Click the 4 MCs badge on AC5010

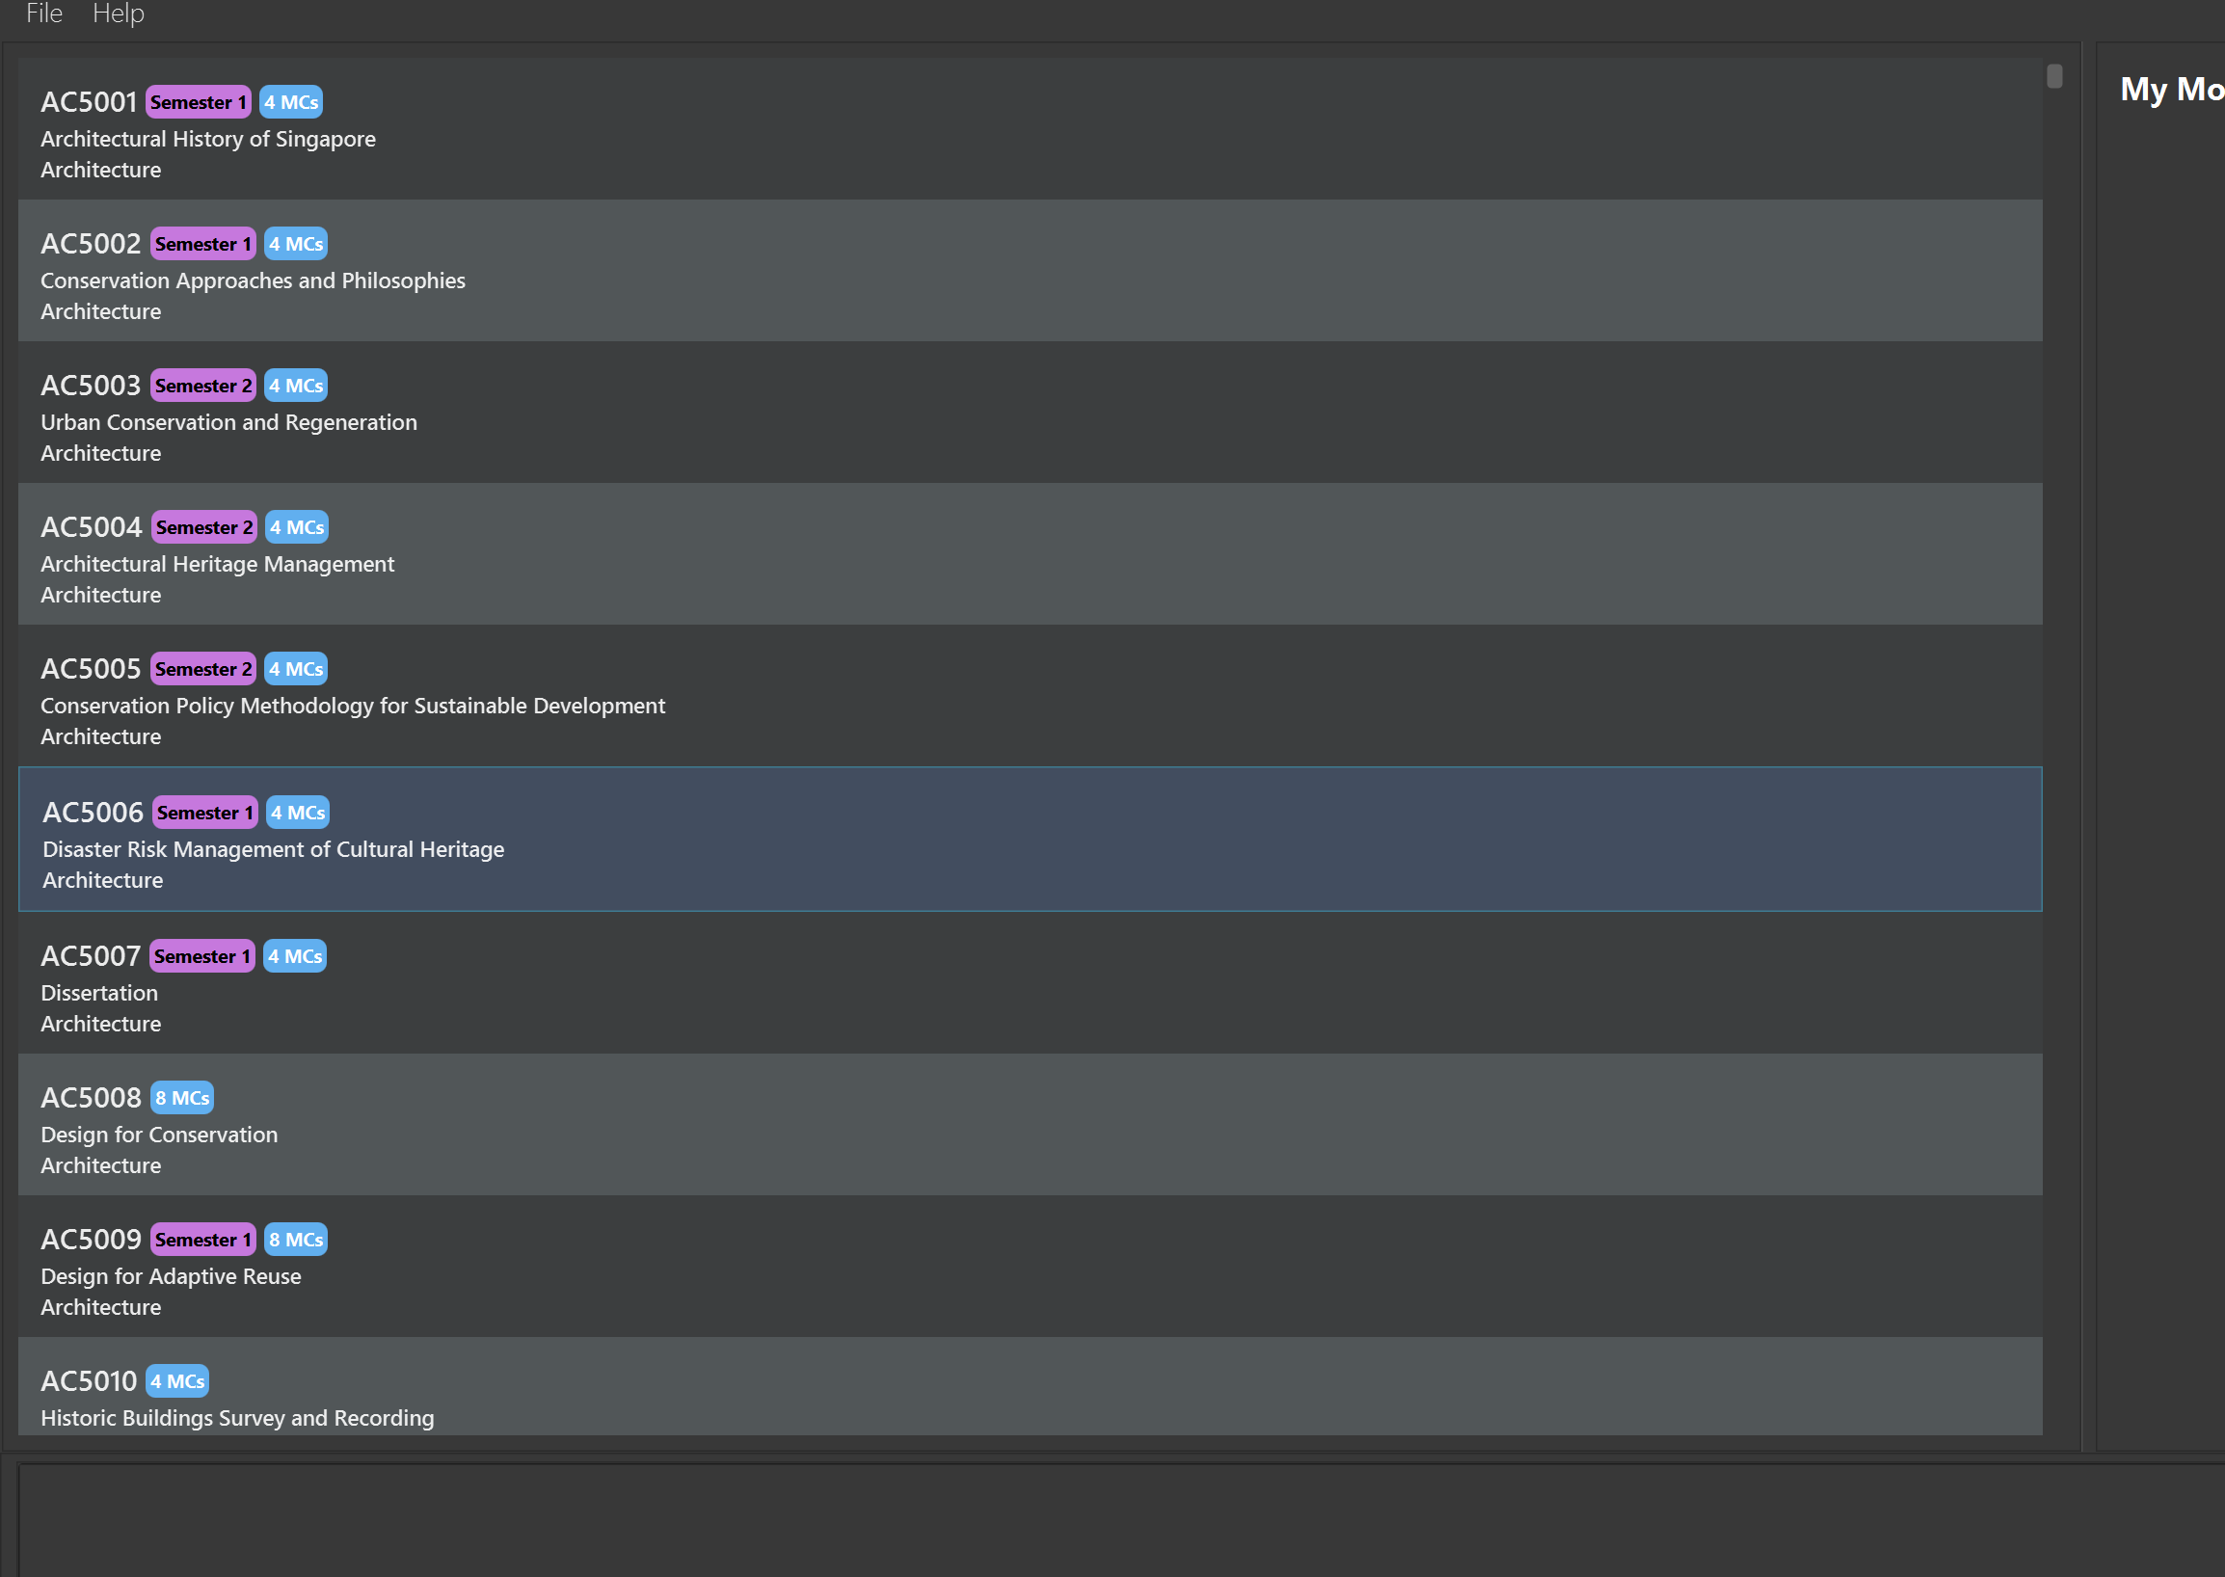pyautogui.click(x=176, y=1382)
